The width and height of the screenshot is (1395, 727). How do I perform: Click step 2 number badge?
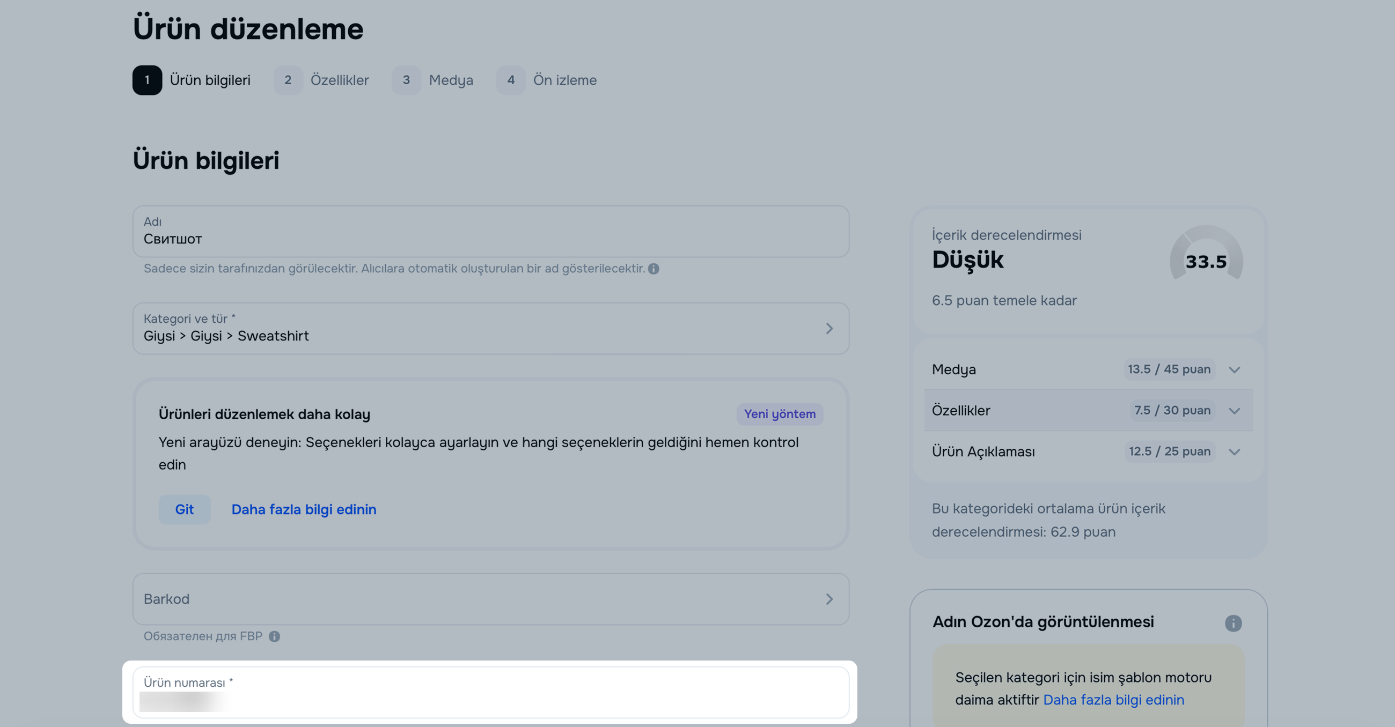point(288,80)
